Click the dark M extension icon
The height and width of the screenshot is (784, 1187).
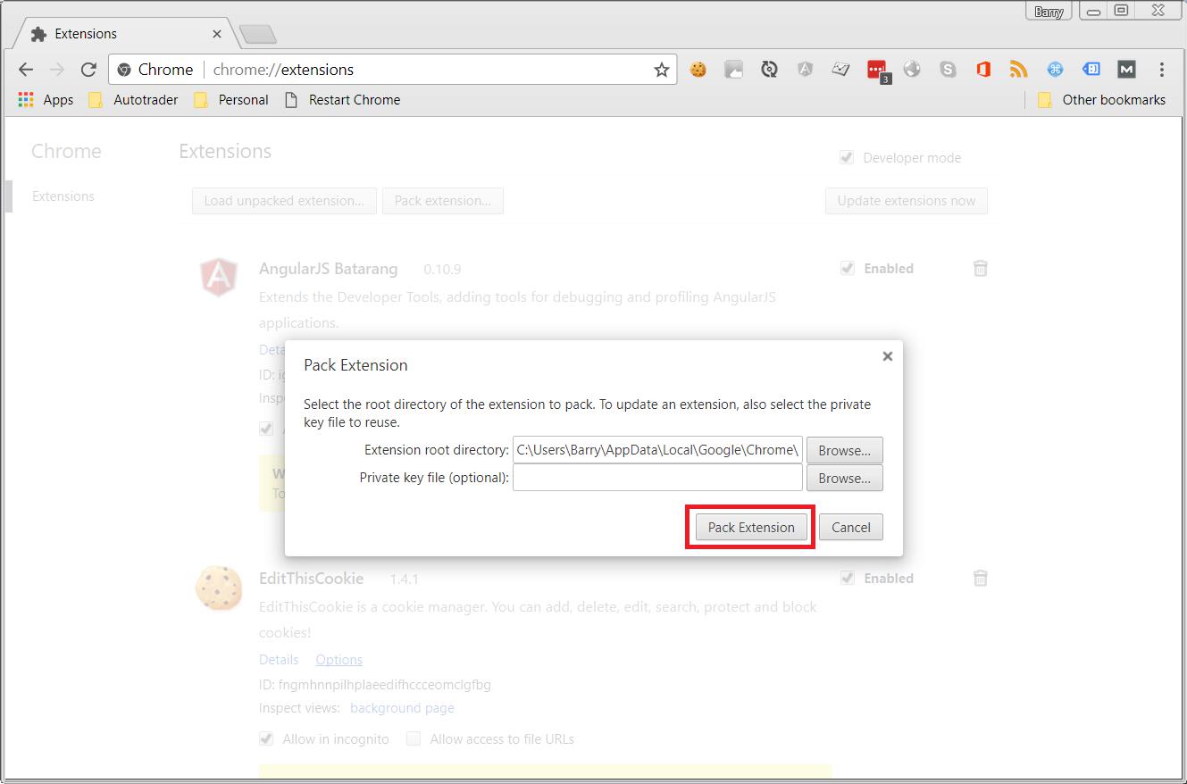(1126, 70)
